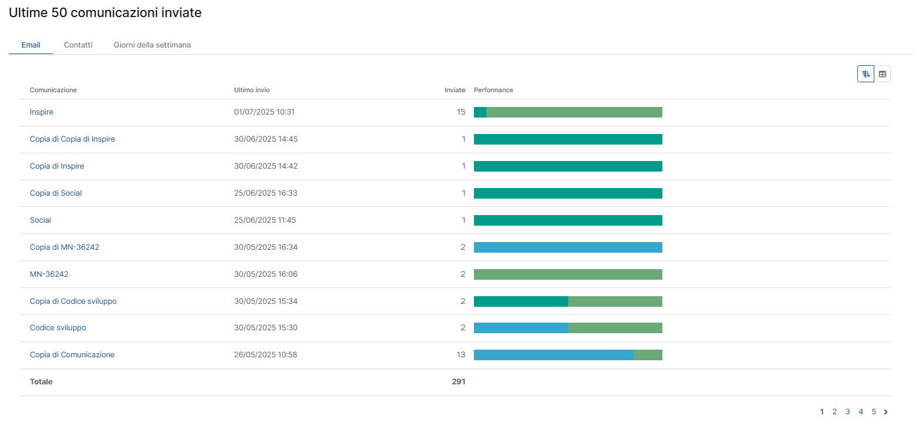Switch to chart view icon
This screenshot has height=429, width=922.
coord(865,74)
